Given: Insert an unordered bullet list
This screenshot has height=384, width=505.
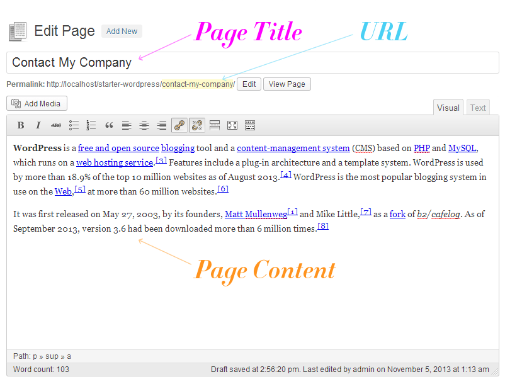Looking at the screenshot, I should click(x=74, y=125).
